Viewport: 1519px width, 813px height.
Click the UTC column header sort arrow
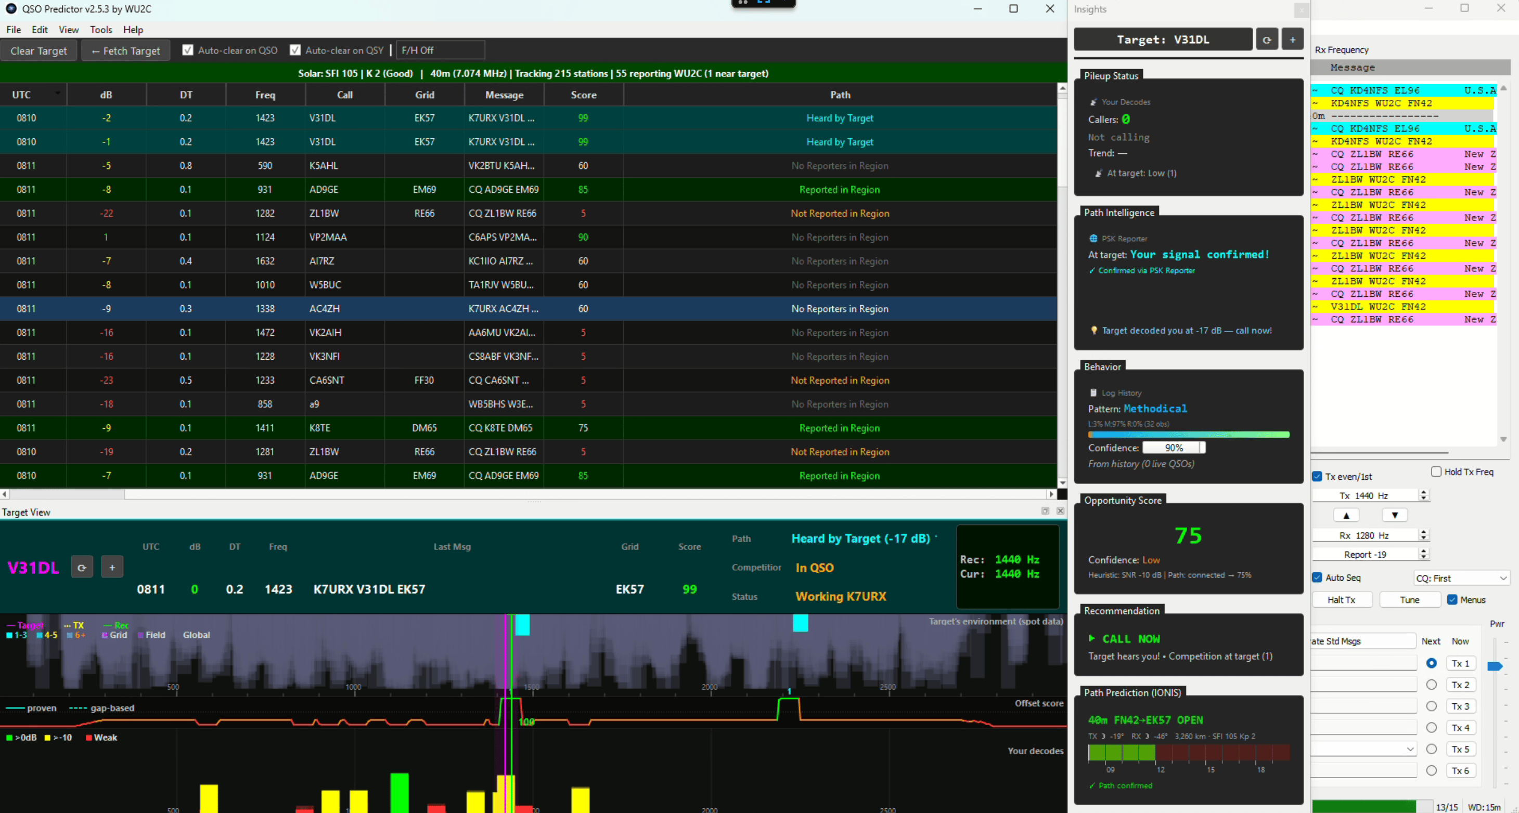point(58,93)
